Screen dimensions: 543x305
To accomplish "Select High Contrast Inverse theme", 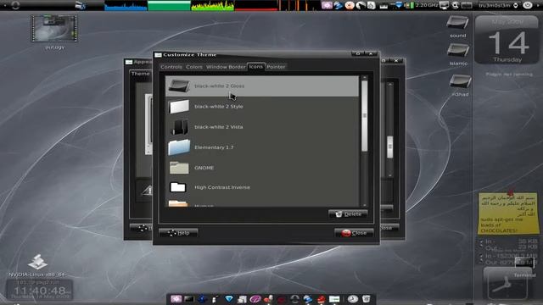I will [262, 187].
